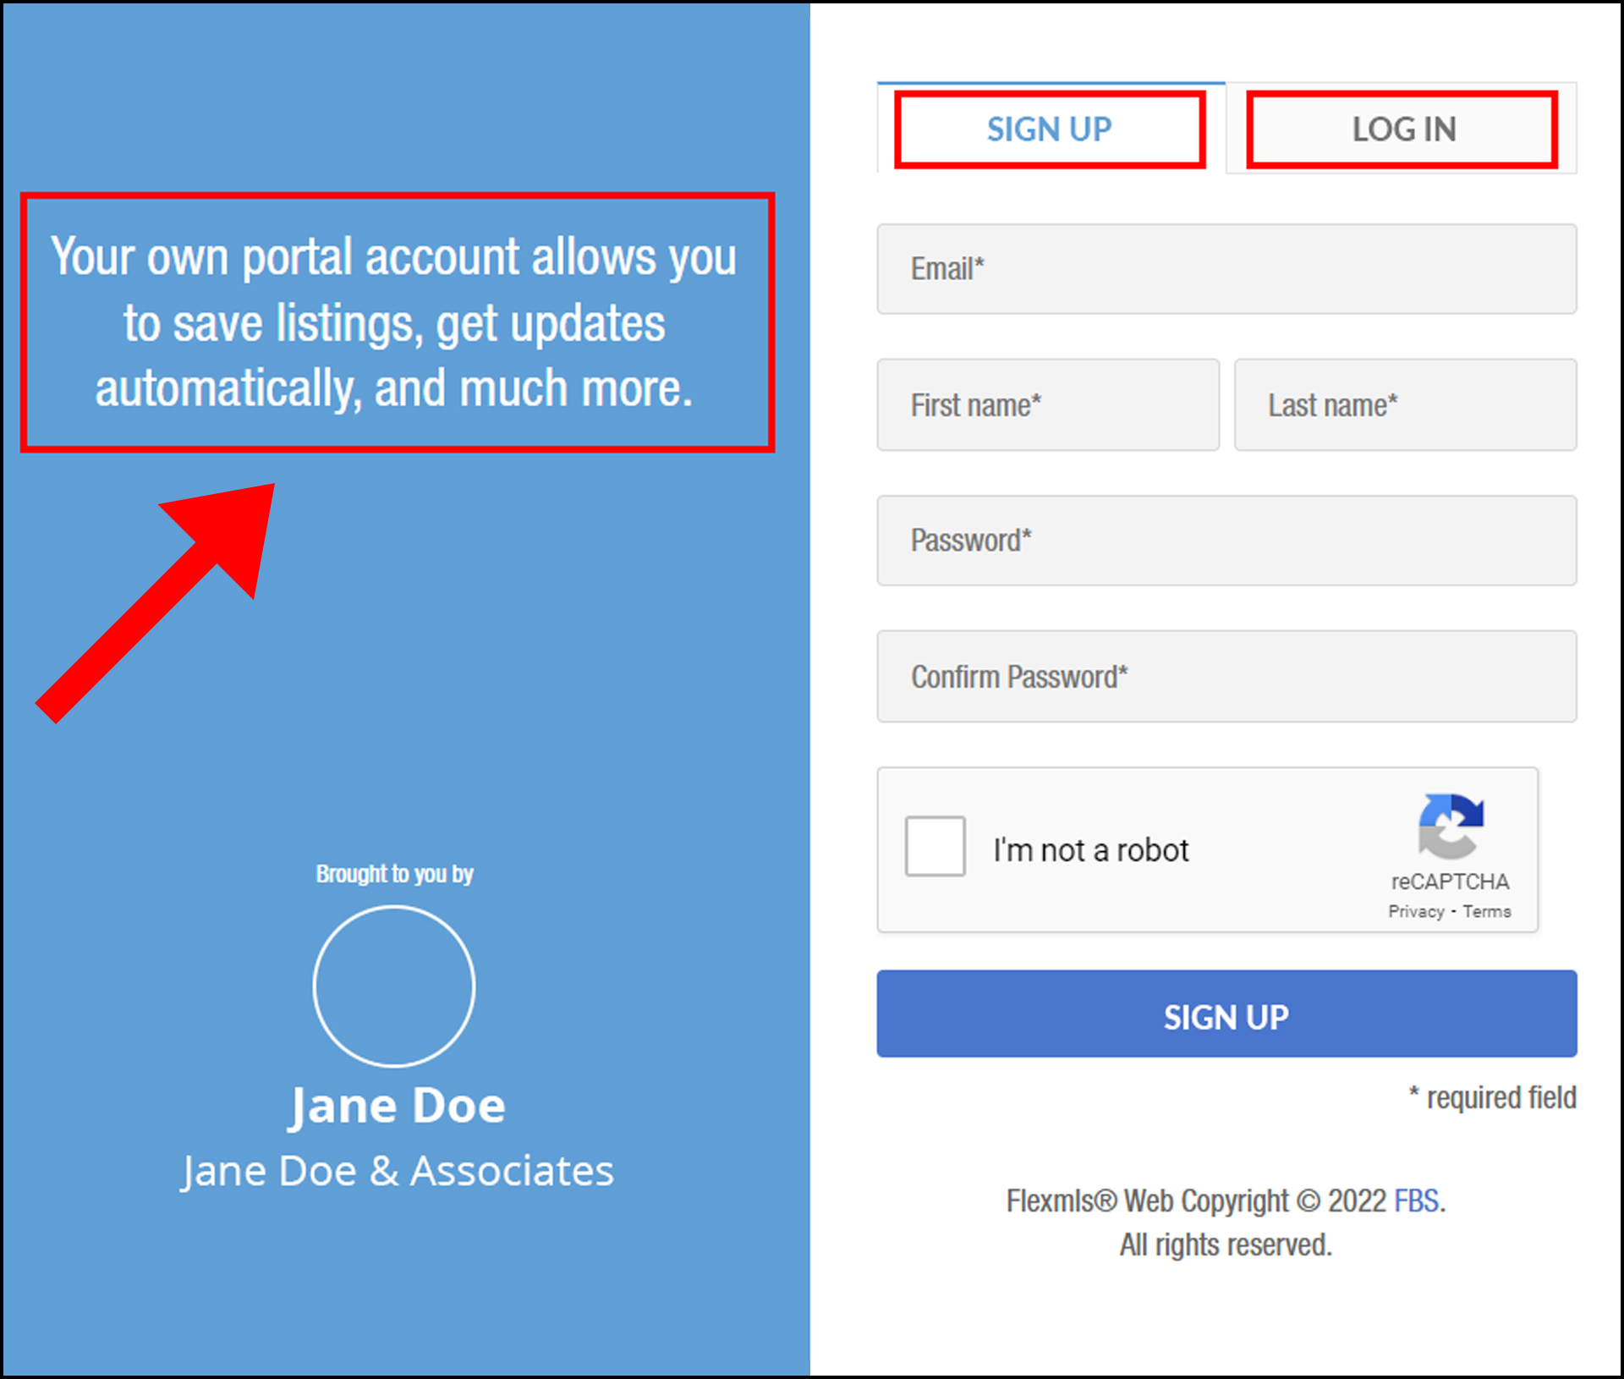Focus the First name field
Image resolution: width=1624 pixels, height=1379 pixels.
tap(1047, 405)
